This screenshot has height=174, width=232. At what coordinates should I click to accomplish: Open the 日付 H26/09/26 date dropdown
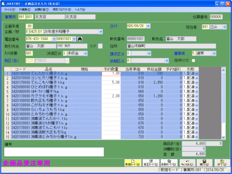pyautogui.click(x=148, y=26)
